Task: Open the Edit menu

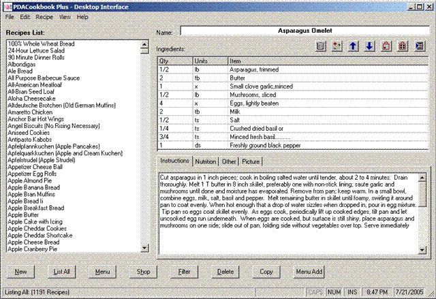Action: [25, 17]
